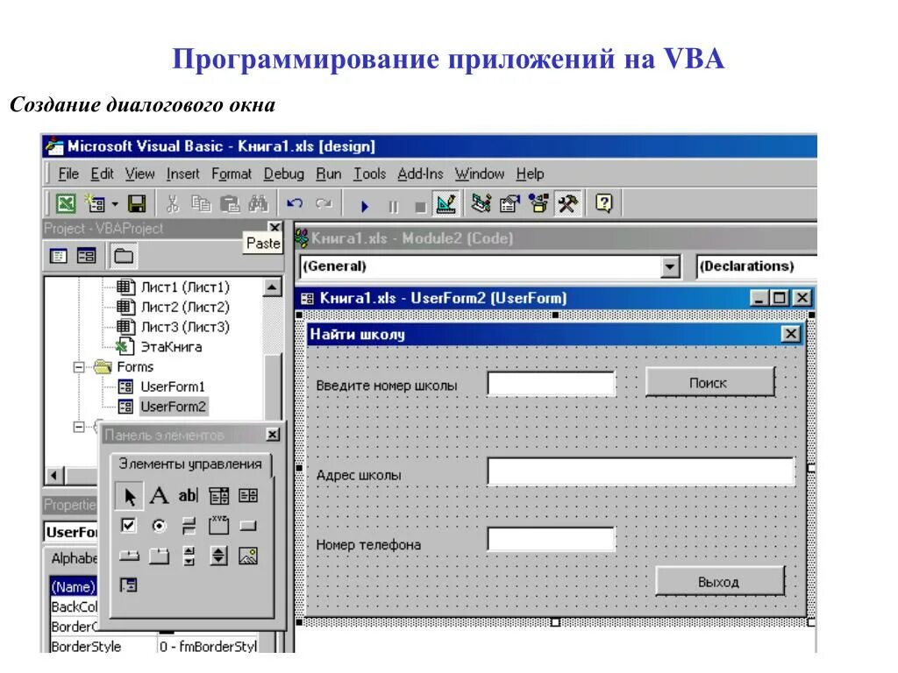898x673 pixels.
Task: Save the workbook with the floppy icon
Action: click(x=136, y=203)
